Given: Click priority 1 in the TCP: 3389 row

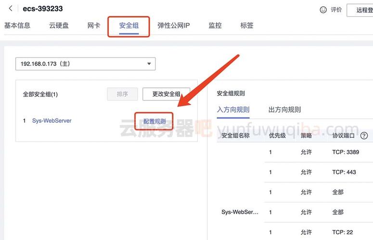Looking at the screenshot, I should [270, 152].
